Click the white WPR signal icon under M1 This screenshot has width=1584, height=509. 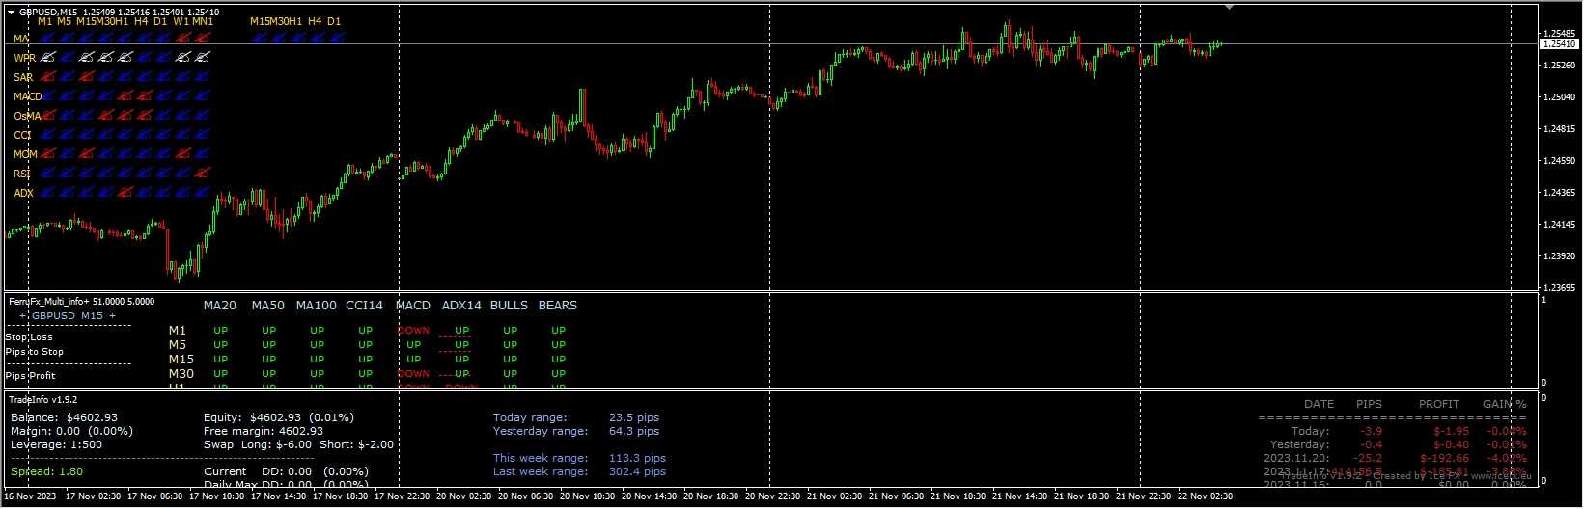47,57
